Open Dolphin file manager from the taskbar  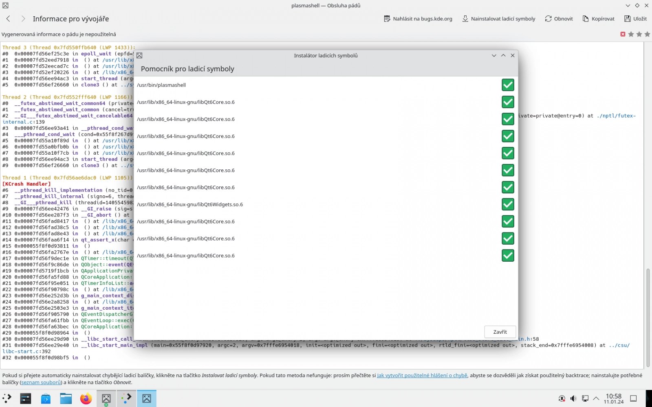point(66,398)
